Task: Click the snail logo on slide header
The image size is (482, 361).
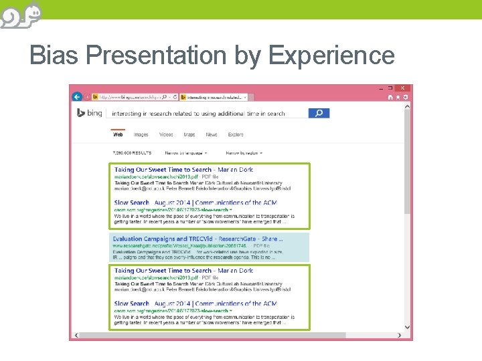Action: point(21,15)
